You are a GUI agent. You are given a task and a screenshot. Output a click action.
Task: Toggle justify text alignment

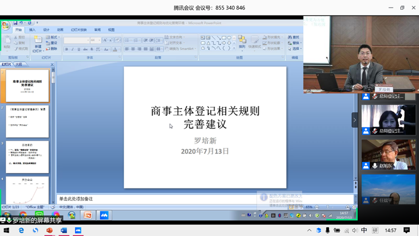[146, 49]
